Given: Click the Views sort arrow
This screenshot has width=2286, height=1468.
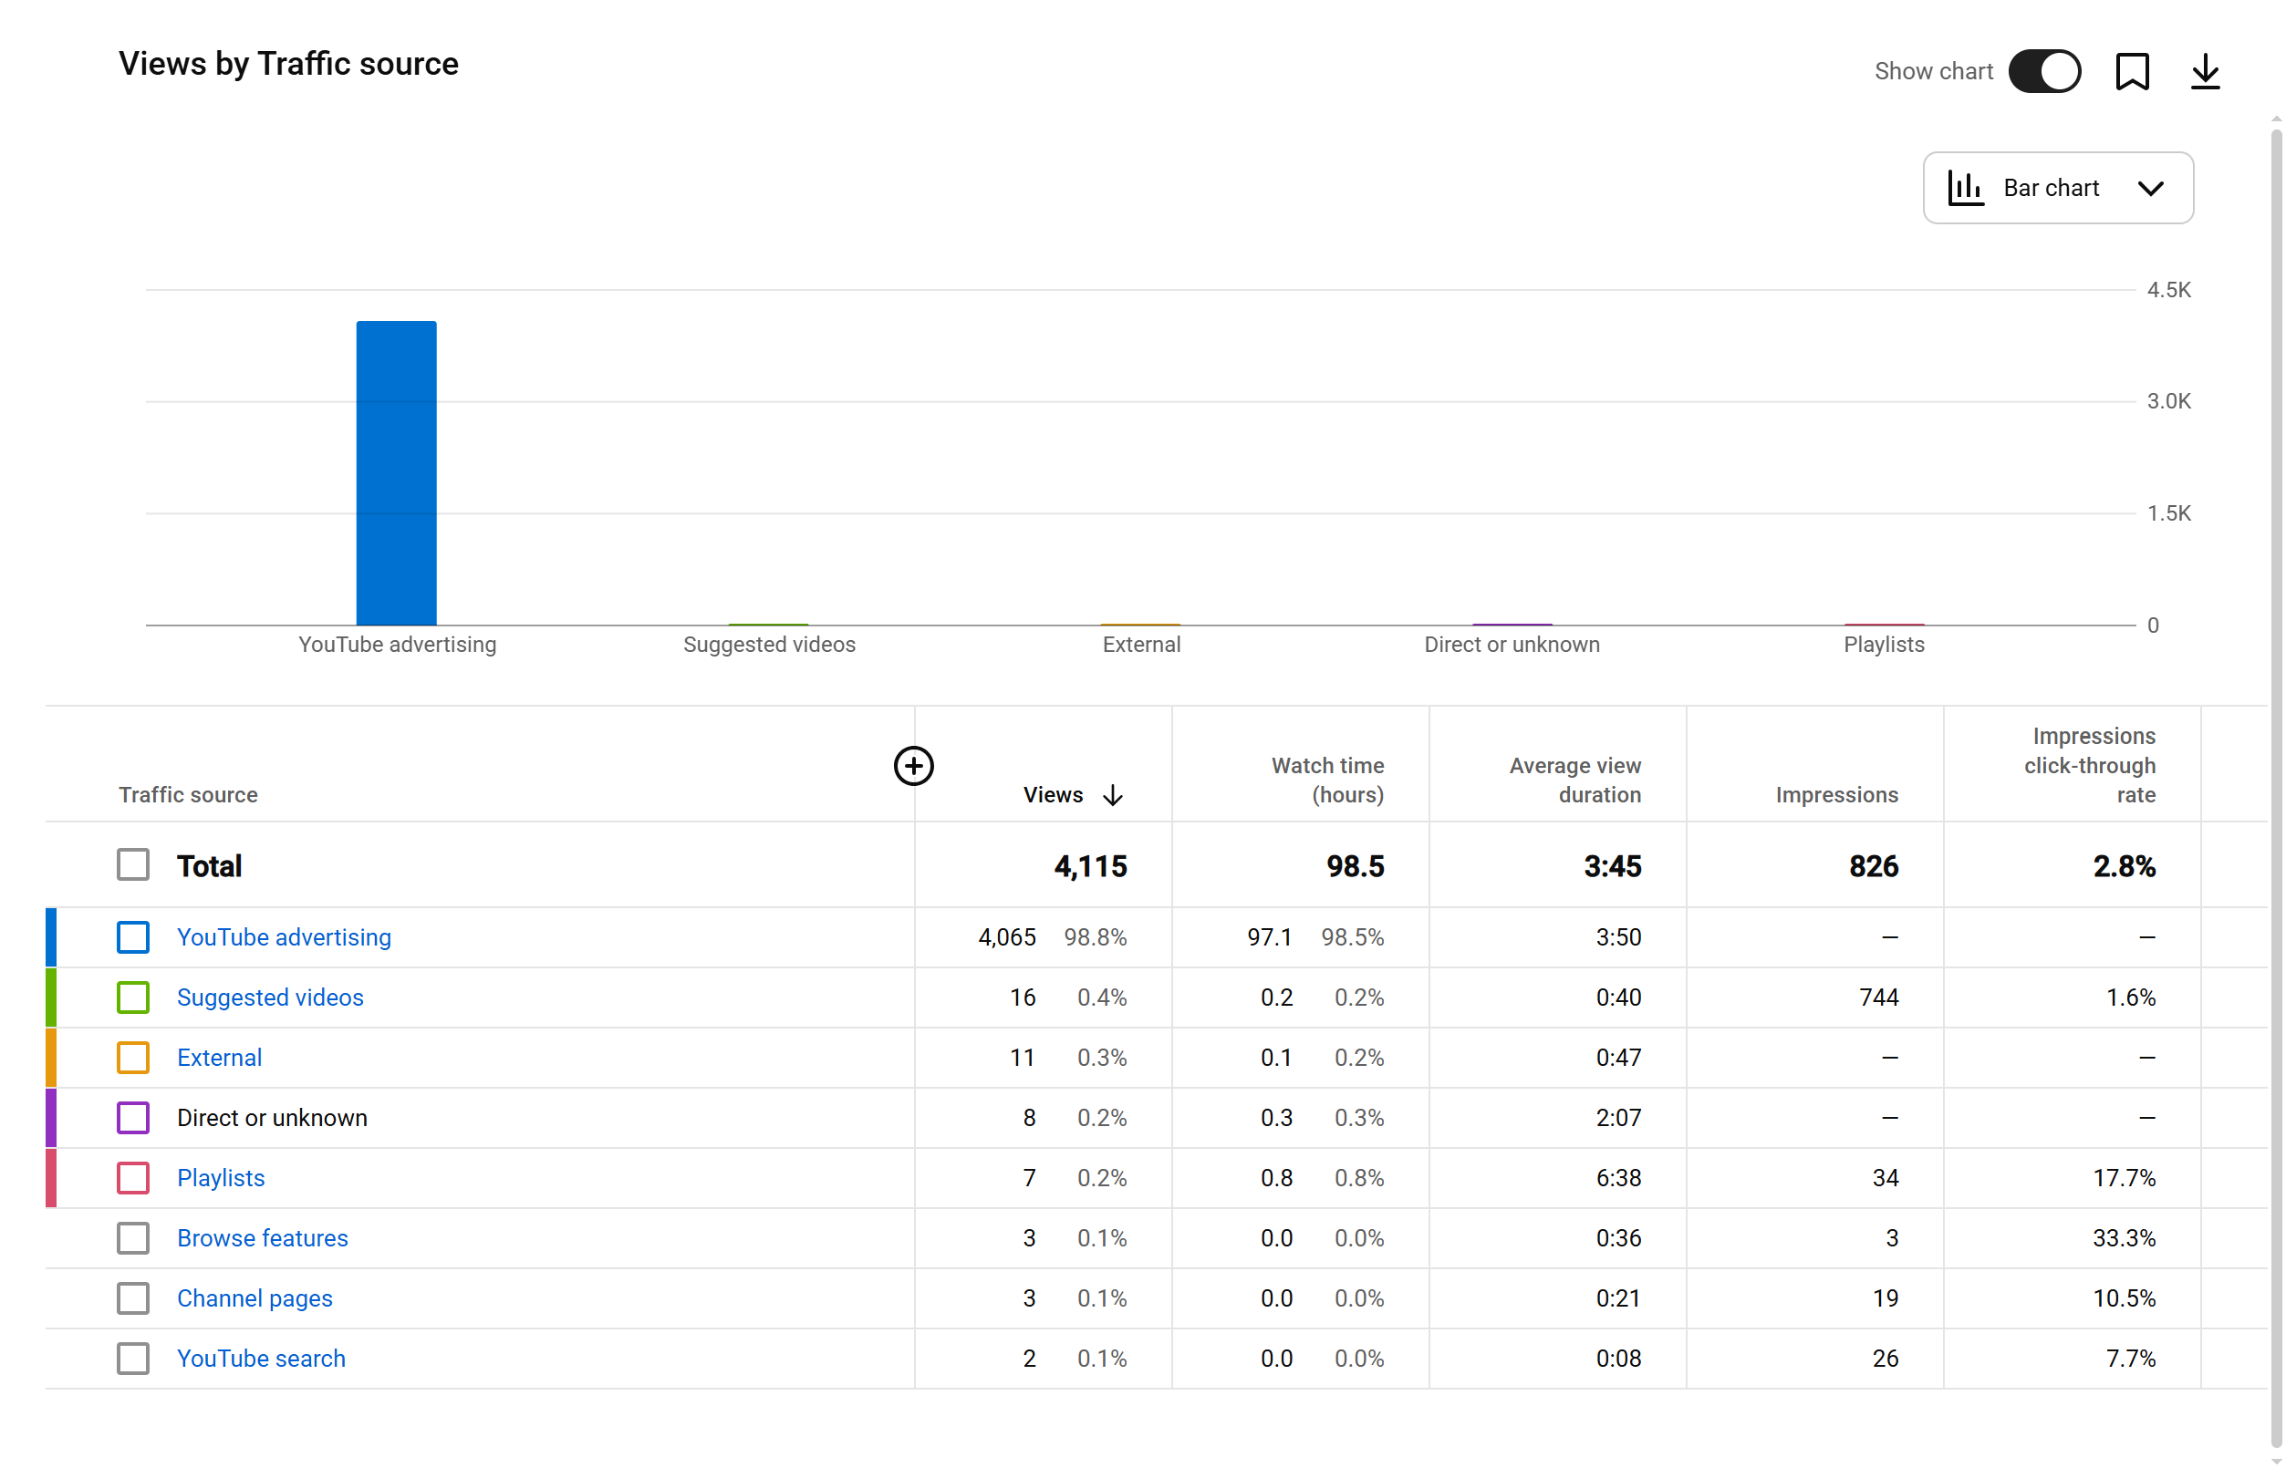Looking at the screenshot, I should (1112, 795).
